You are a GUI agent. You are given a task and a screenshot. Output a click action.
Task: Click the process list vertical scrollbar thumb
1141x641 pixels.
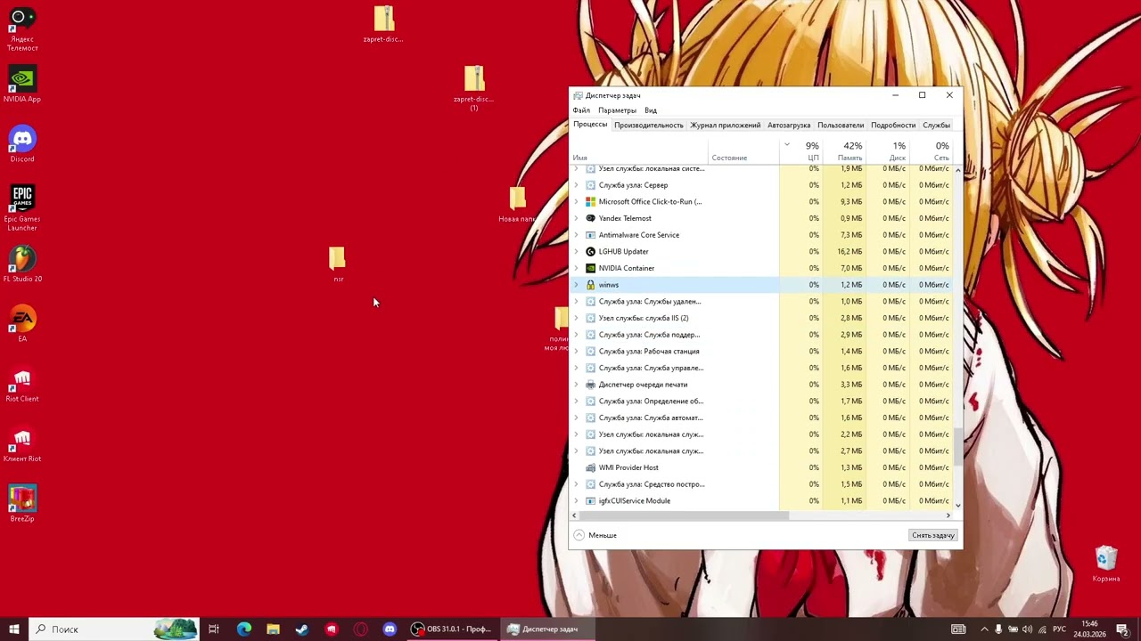[958, 446]
